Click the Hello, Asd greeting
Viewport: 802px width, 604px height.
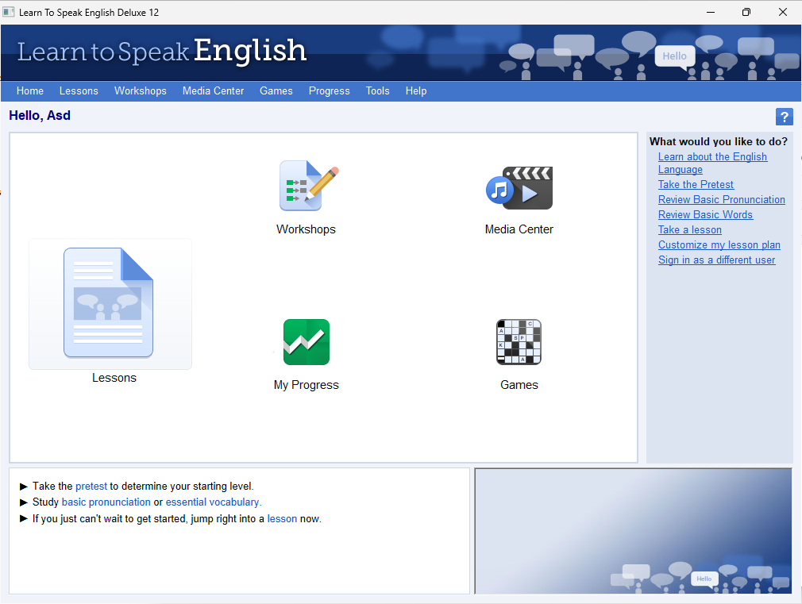tap(40, 116)
